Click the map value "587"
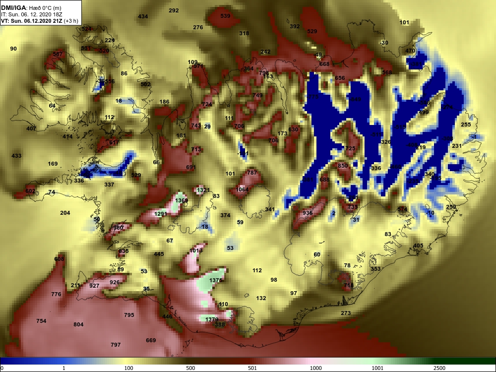Image resolution: width=496 pixels, height=372 pixels. click(58, 54)
